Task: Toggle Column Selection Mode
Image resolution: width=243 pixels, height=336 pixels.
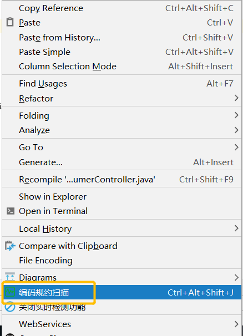Action: [121, 67]
